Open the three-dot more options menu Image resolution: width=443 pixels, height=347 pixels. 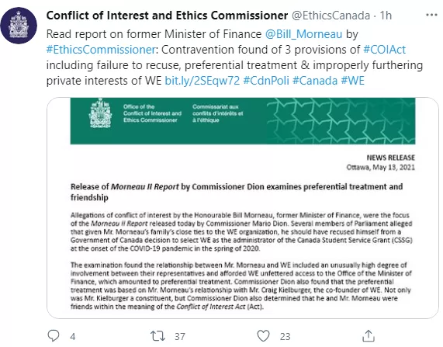[x=431, y=15]
